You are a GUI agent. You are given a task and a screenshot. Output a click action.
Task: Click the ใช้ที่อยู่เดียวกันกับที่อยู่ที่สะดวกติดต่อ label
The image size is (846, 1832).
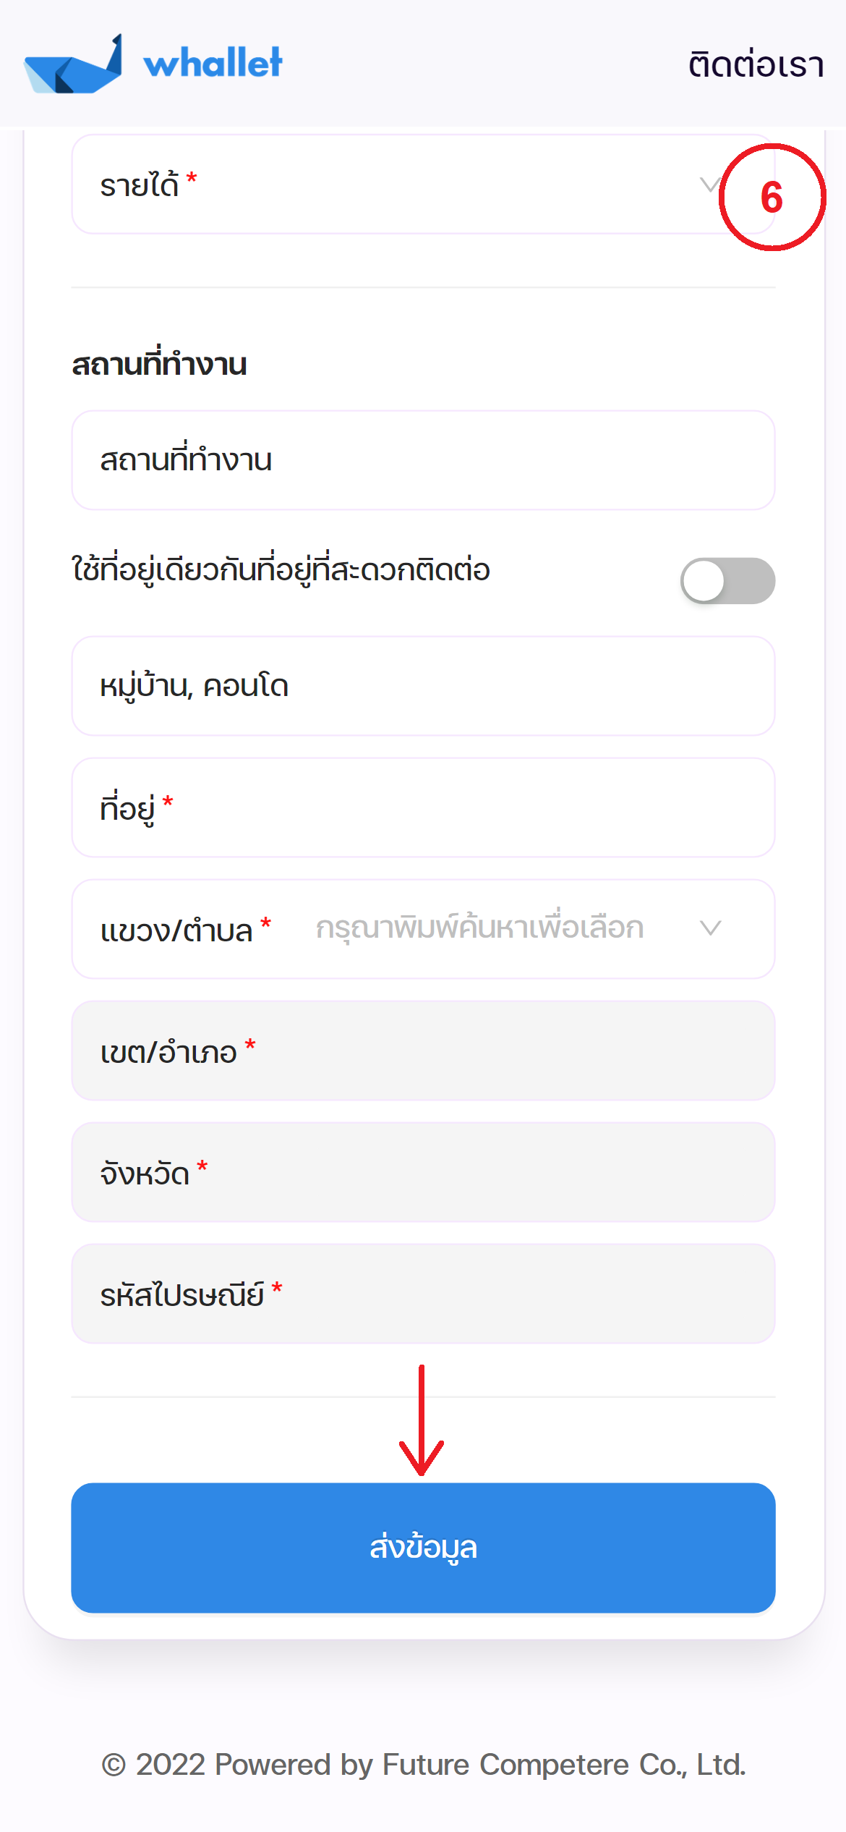[281, 570]
